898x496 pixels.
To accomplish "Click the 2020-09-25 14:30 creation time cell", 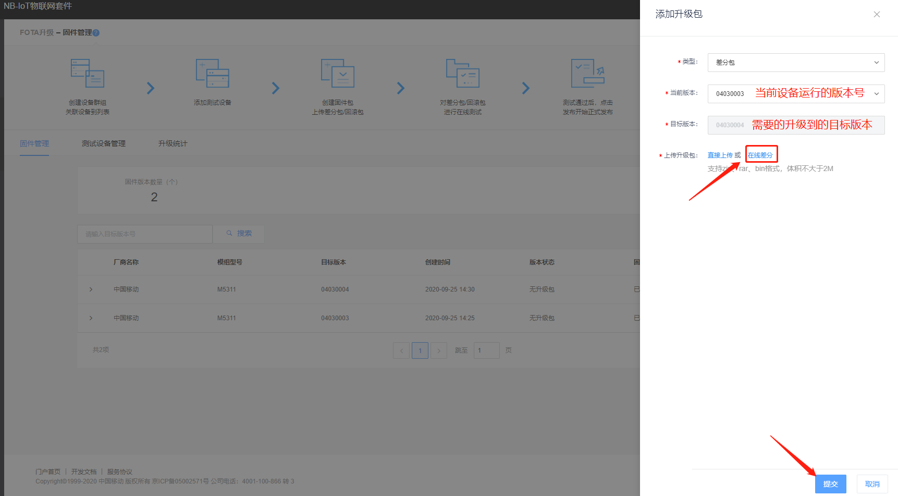I will pyautogui.click(x=450, y=289).
